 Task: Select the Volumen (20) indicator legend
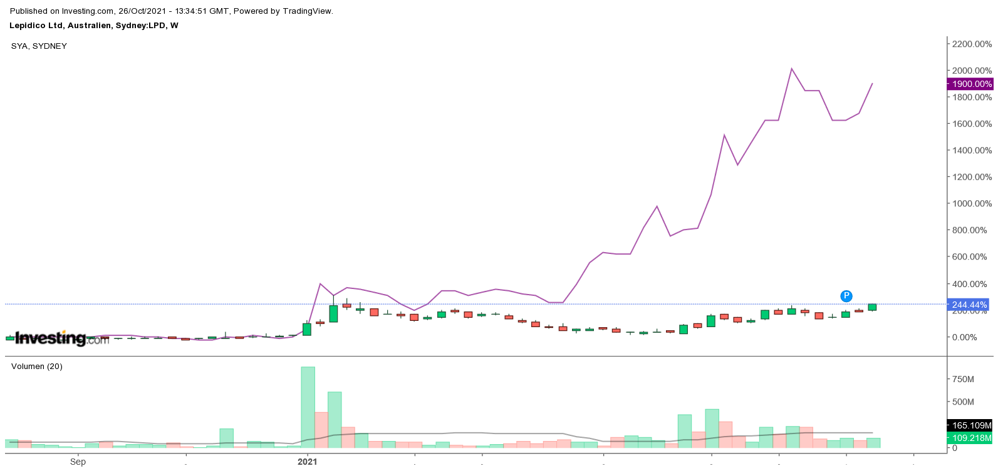(x=37, y=367)
